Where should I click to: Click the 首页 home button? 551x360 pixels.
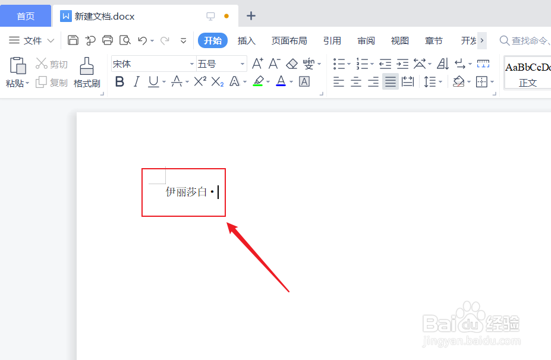point(26,15)
